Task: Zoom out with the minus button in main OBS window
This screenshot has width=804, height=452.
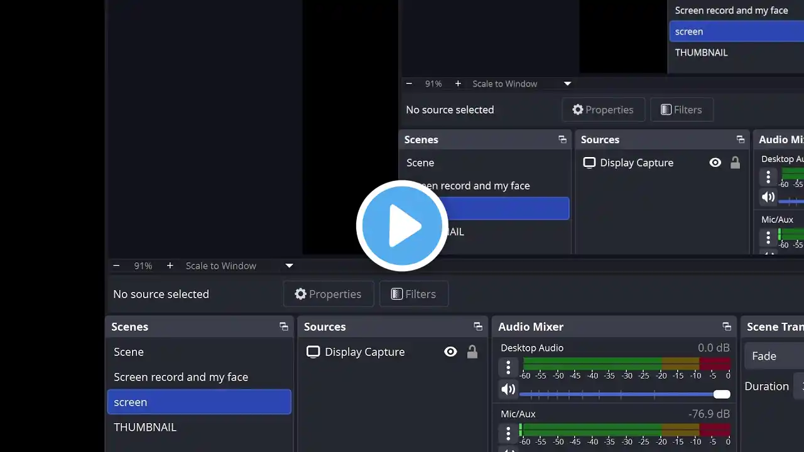Action: [116, 266]
